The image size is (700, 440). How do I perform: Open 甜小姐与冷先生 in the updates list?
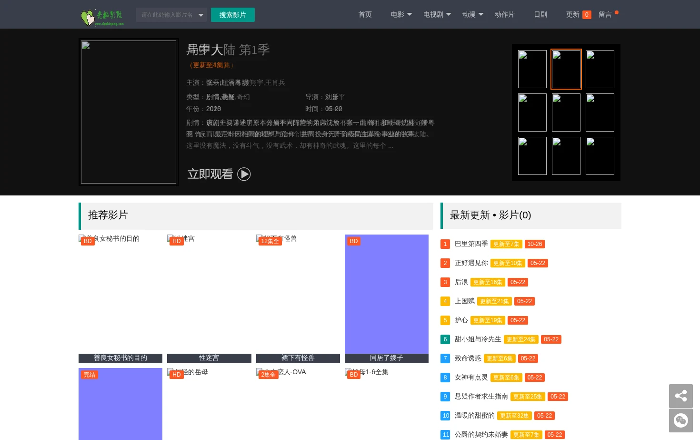(478, 339)
